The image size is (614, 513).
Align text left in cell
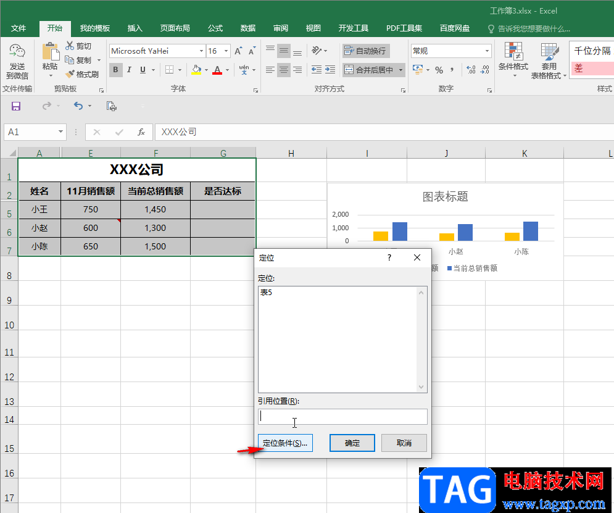(x=270, y=70)
